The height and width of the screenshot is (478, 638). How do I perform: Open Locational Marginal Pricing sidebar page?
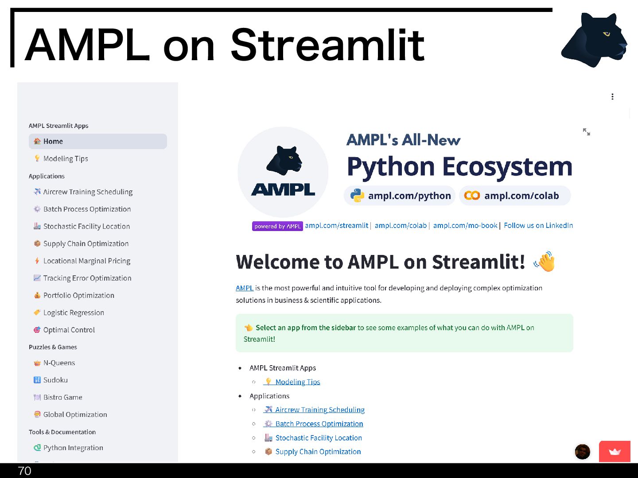point(98,261)
